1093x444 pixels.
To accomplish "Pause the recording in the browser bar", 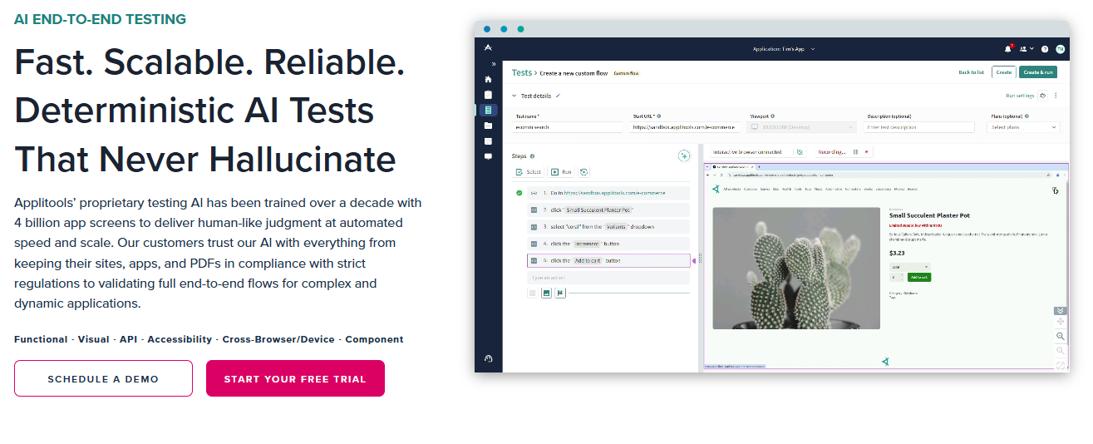I will coord(855,152).
